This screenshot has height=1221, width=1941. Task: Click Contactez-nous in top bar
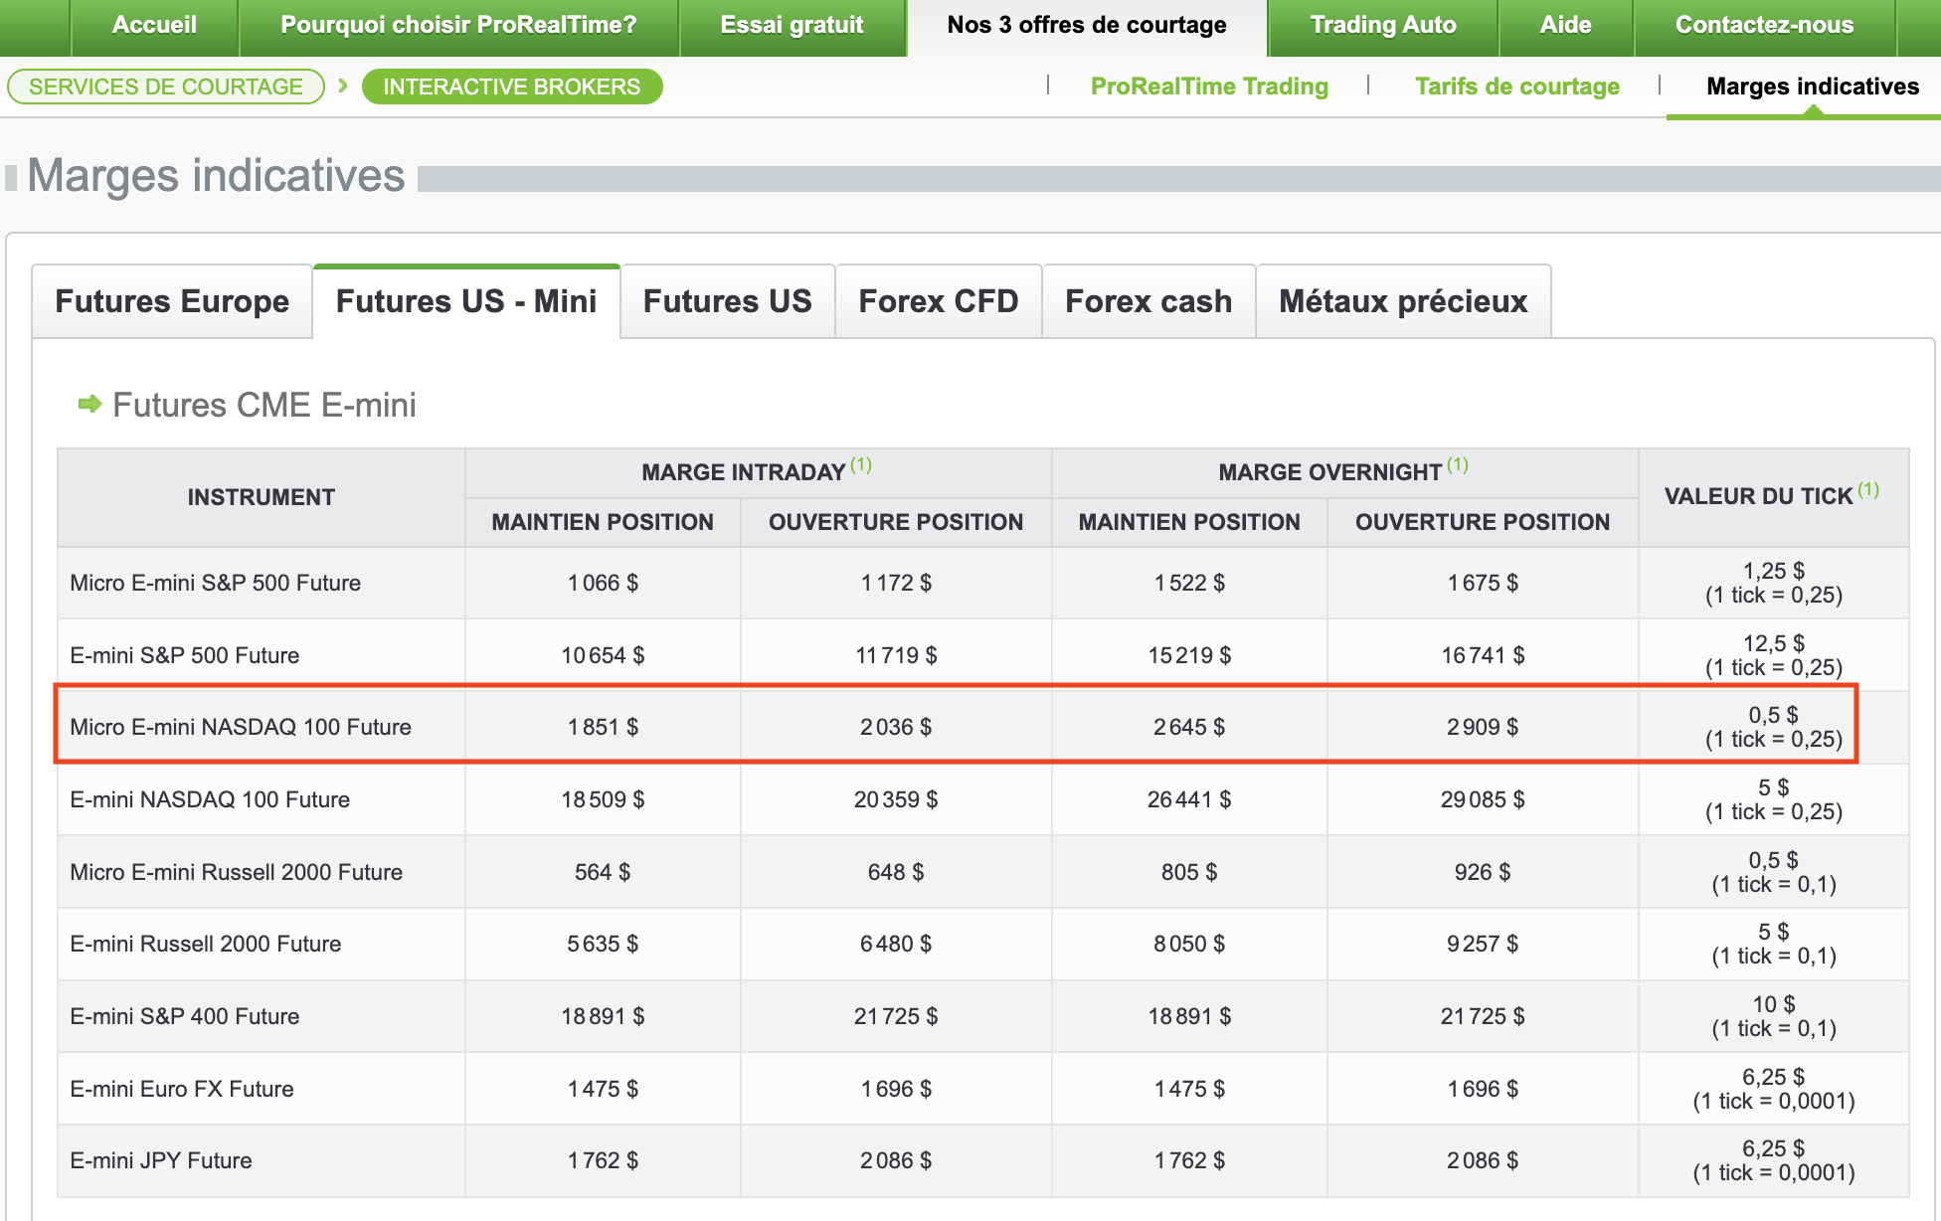click(x=1764, y=26)
